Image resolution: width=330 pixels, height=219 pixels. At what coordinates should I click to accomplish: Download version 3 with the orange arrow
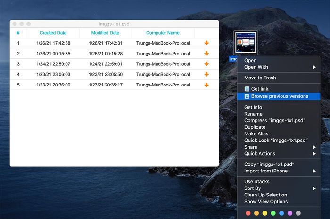pos(206,64)
